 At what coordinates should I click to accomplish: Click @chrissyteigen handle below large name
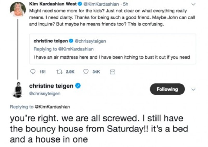click(44, 93)
